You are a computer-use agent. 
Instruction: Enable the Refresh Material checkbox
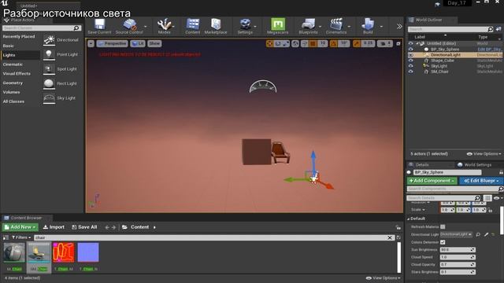point(443,227)
